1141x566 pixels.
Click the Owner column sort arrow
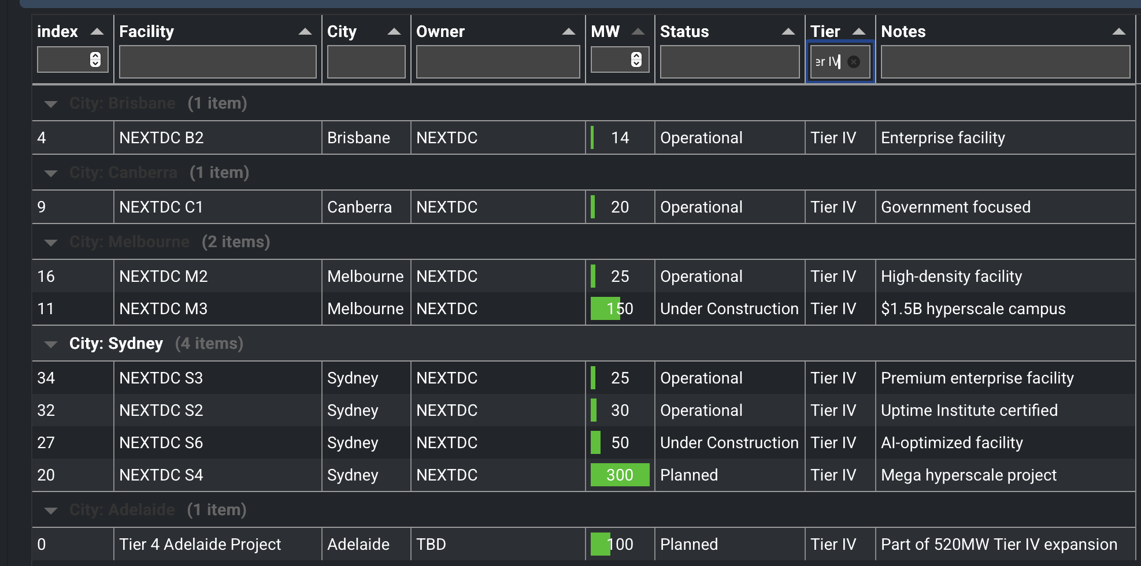point(568,32)
